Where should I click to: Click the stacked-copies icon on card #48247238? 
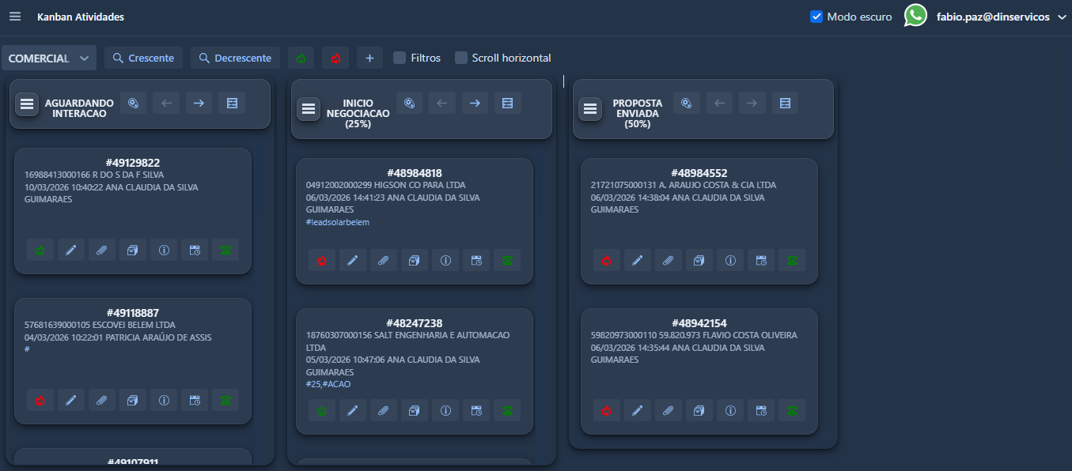415,410
